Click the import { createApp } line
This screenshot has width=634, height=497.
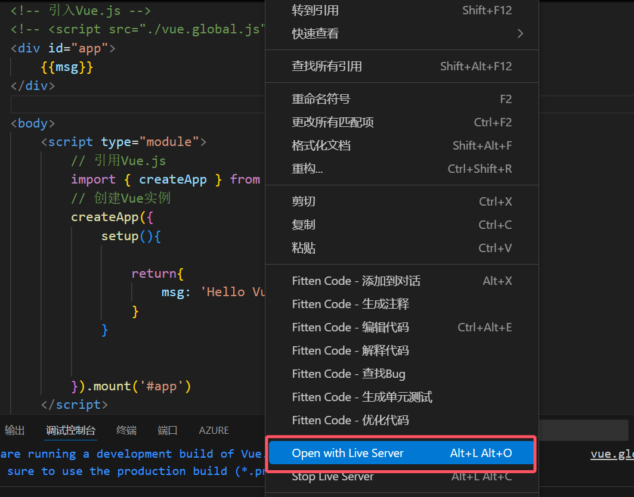point(165,179)
